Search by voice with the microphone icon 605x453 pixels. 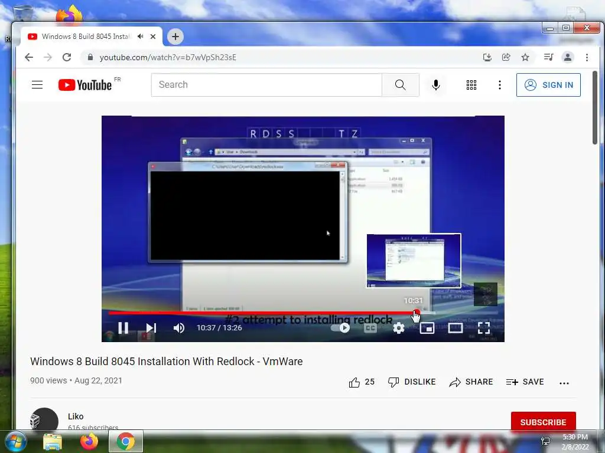click(x=436, y=85)
